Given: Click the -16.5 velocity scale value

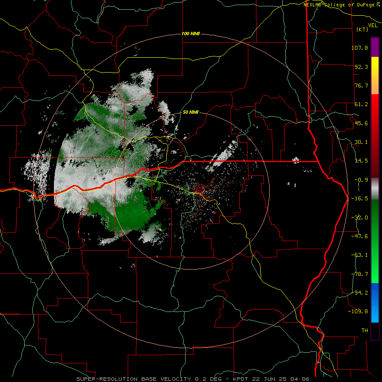Looking at the screenshot, I should point(360,199).
